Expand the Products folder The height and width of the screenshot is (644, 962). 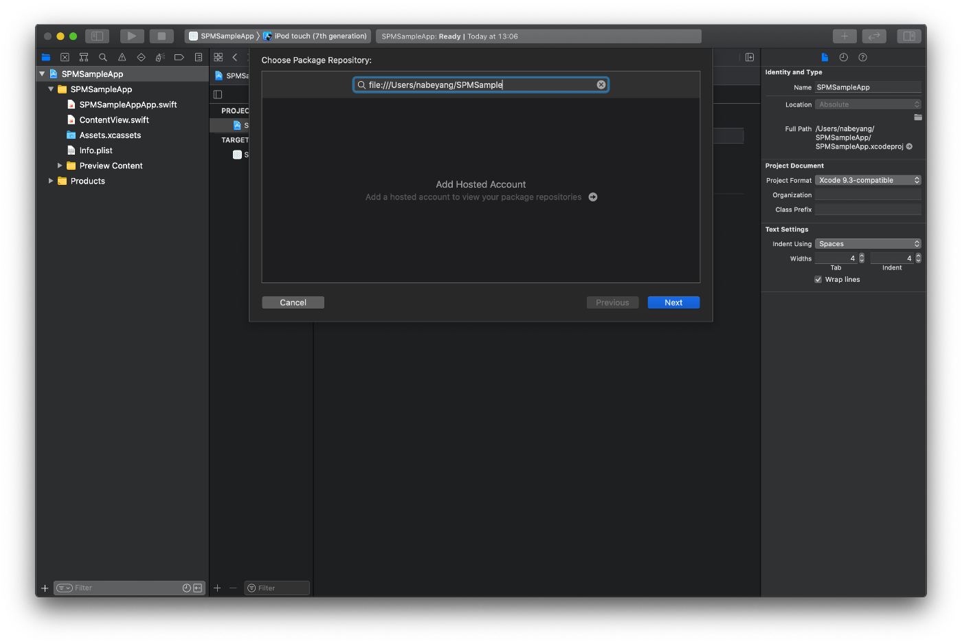click(x=51, y=181)
